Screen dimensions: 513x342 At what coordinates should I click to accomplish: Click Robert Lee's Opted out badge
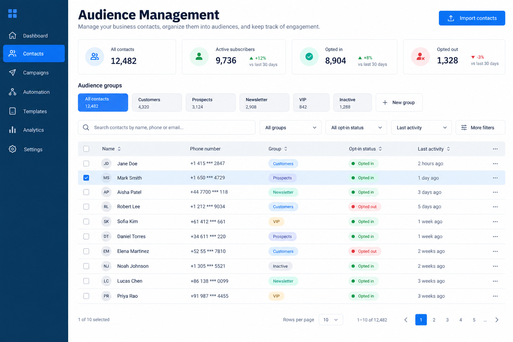[364, 207]
